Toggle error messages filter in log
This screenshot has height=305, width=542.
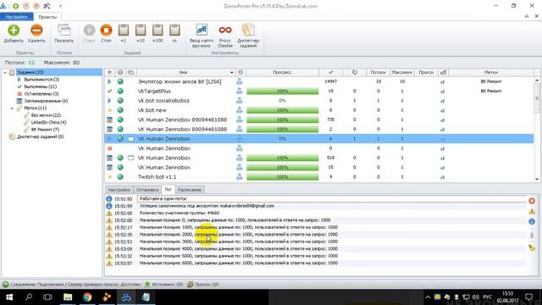click(532, 201)
